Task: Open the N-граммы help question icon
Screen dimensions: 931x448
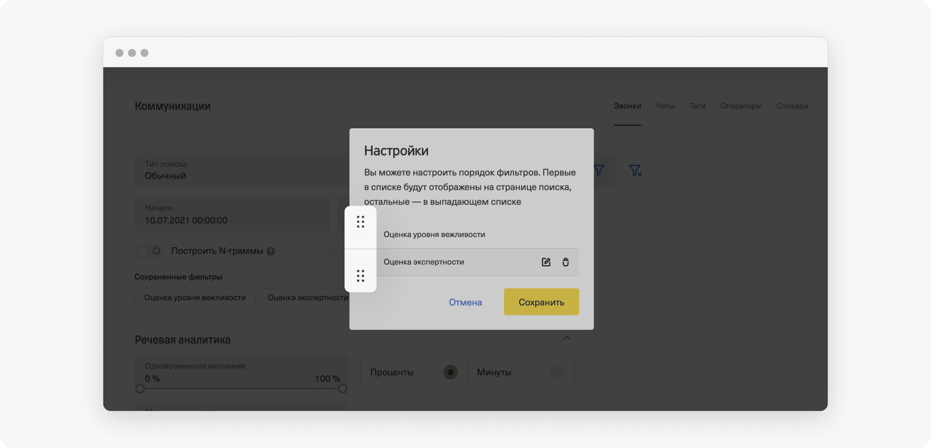Action: point(271,251)
